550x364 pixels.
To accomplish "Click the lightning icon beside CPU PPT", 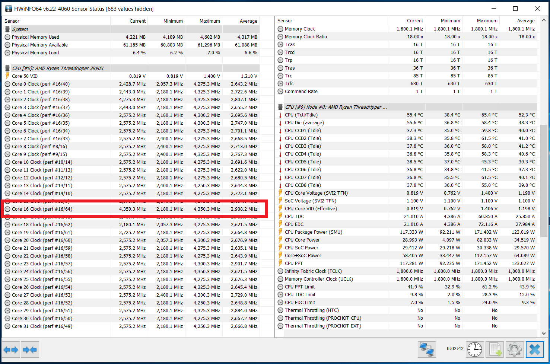I will coord(280,263).
